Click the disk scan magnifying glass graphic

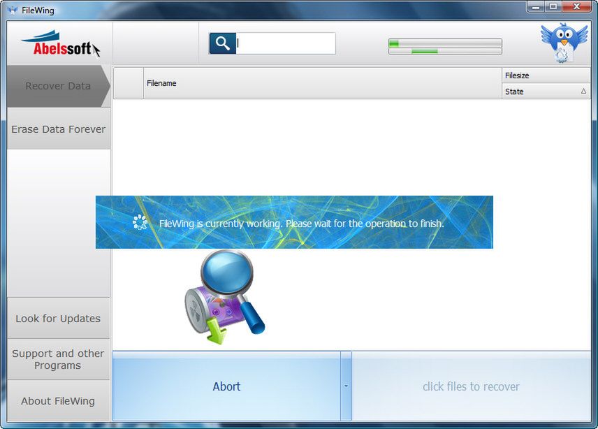click(225, 297)
